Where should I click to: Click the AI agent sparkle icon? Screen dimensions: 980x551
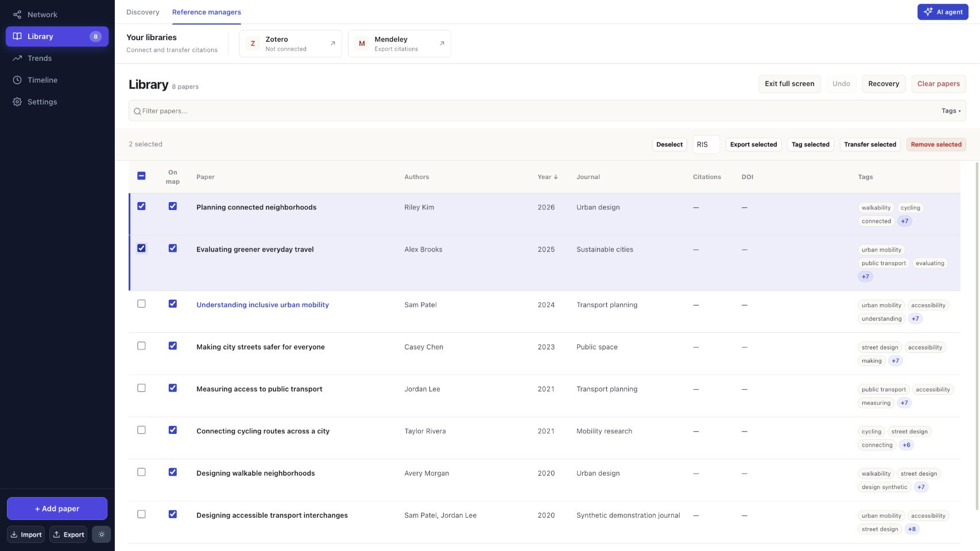pyautogui.click(x=928, y=11)
